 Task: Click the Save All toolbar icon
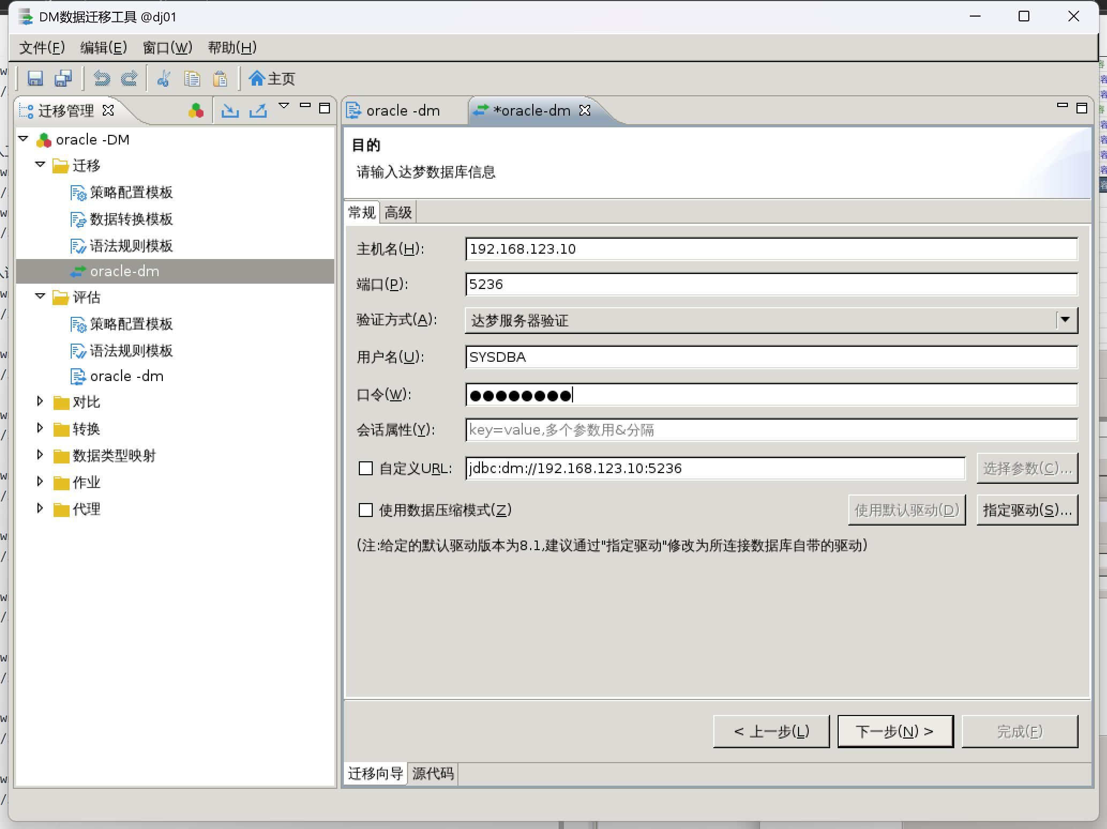(x=63, y=79)
